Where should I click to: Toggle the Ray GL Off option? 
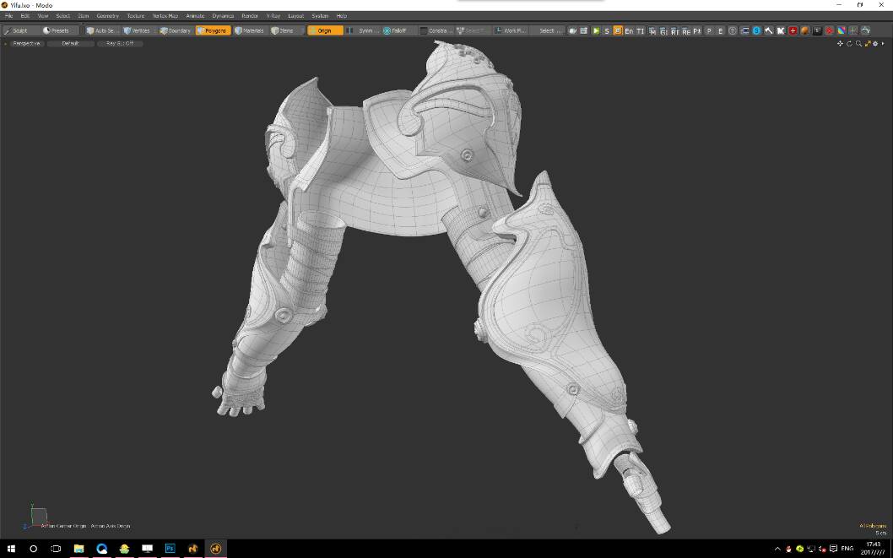[120, 44]
